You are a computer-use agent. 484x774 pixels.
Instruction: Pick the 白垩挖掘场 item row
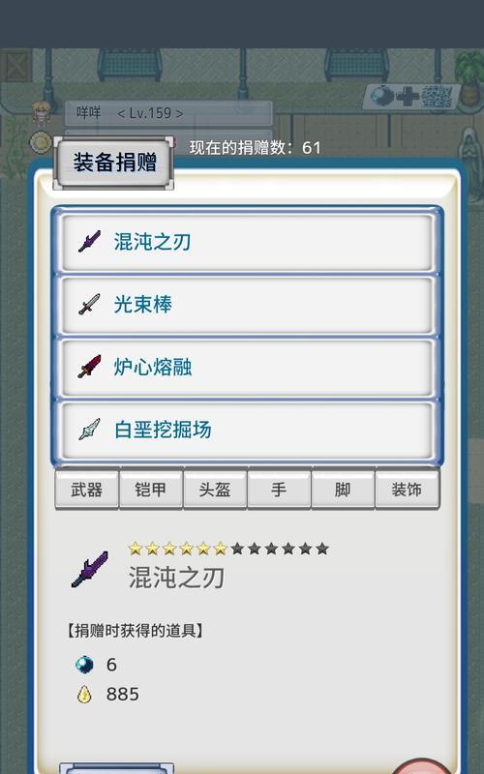[247, 430]
